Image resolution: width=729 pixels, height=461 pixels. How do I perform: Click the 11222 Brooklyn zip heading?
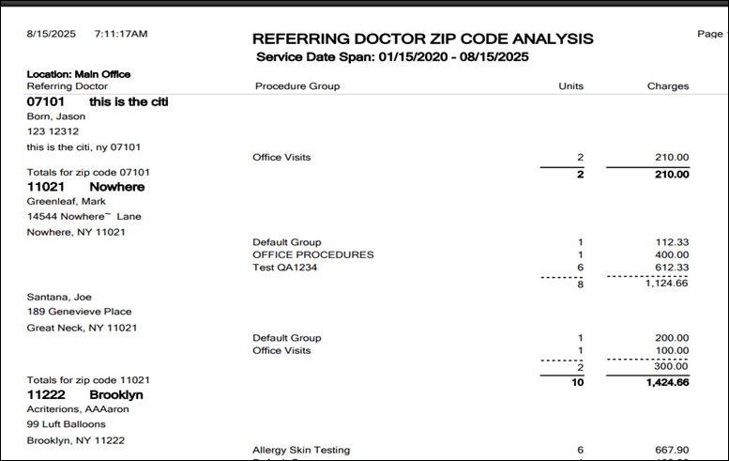pos(84,395)
